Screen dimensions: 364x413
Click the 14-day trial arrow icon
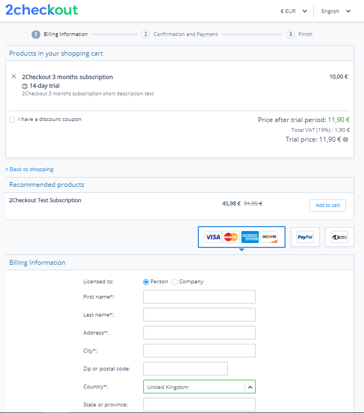coord(25,86)
